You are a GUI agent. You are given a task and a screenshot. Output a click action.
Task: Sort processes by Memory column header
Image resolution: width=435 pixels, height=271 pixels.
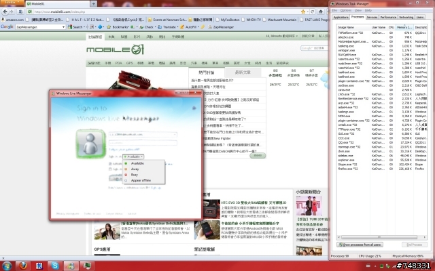pos(404,27)
